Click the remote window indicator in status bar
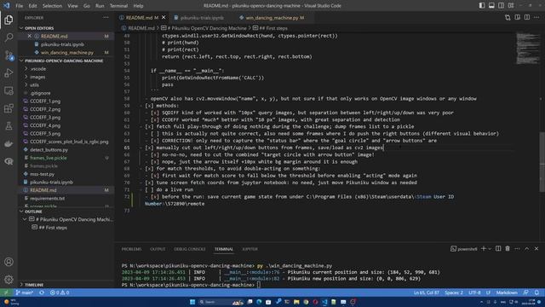 (x=6, y=293)
